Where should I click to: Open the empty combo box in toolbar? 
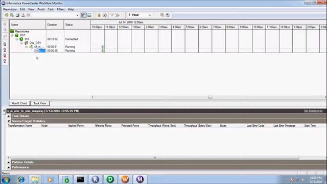click(77, 15)
